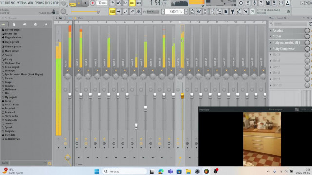Open the mixer Wide layout dropdown
The height and width of the screenshot is (175, 312).
[x=80, y=18]
